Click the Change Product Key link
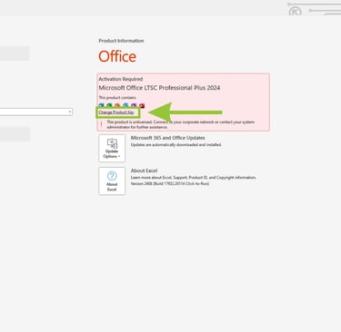 click(116, 112)
